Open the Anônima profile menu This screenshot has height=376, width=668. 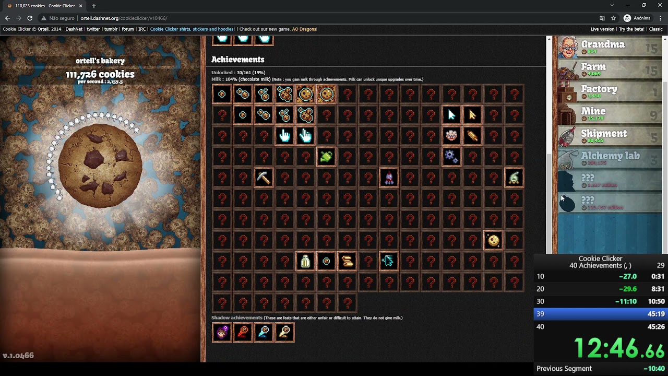click(x=637, y=18)
